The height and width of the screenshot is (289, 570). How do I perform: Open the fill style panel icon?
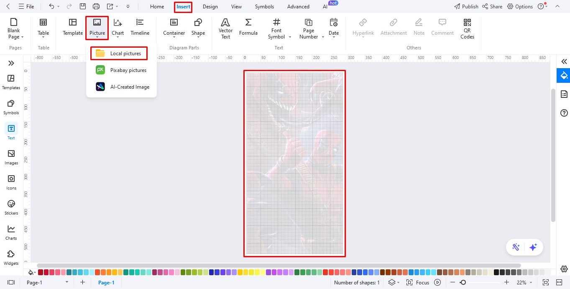[564, 76]
